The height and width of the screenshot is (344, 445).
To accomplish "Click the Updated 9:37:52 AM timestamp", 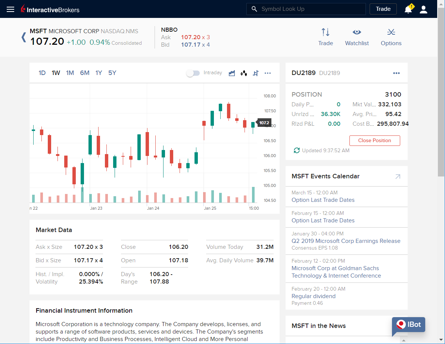I will [326, 151].
